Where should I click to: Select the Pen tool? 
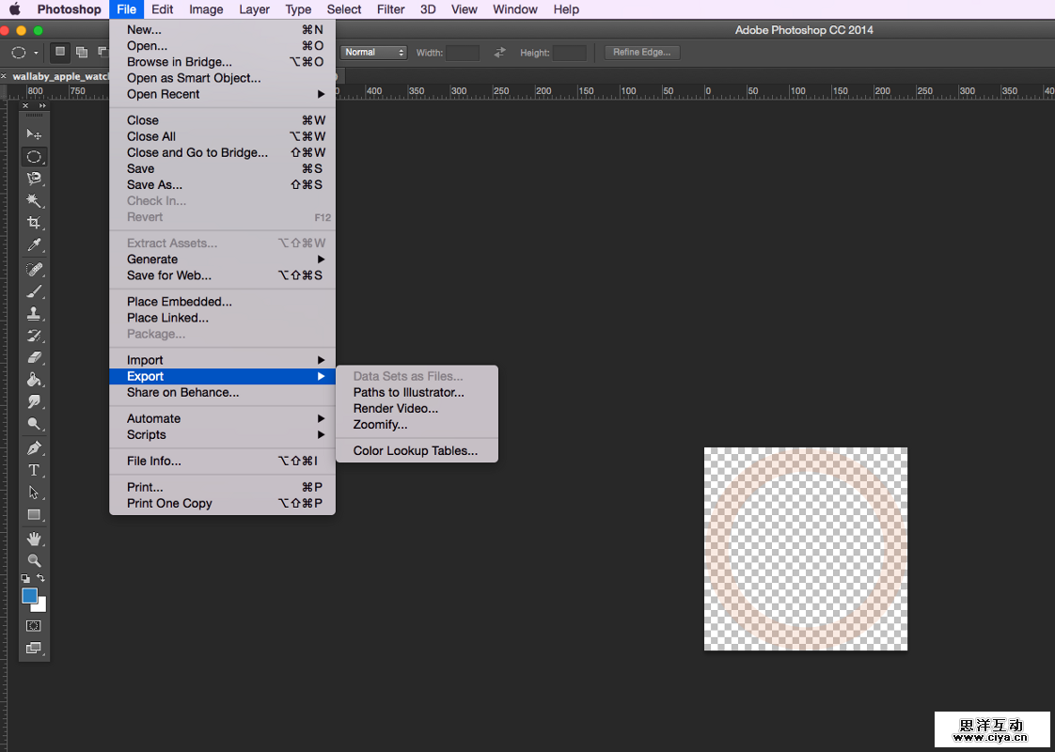pyautogui.click(x=34, y=447)
